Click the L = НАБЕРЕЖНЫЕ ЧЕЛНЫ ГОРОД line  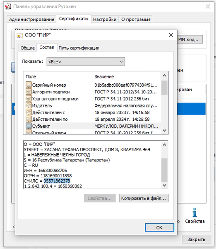(x=57, y=155)
